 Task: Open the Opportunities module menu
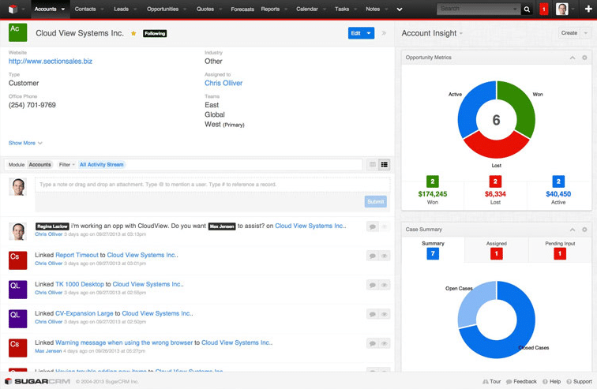[x=163, y=9]
